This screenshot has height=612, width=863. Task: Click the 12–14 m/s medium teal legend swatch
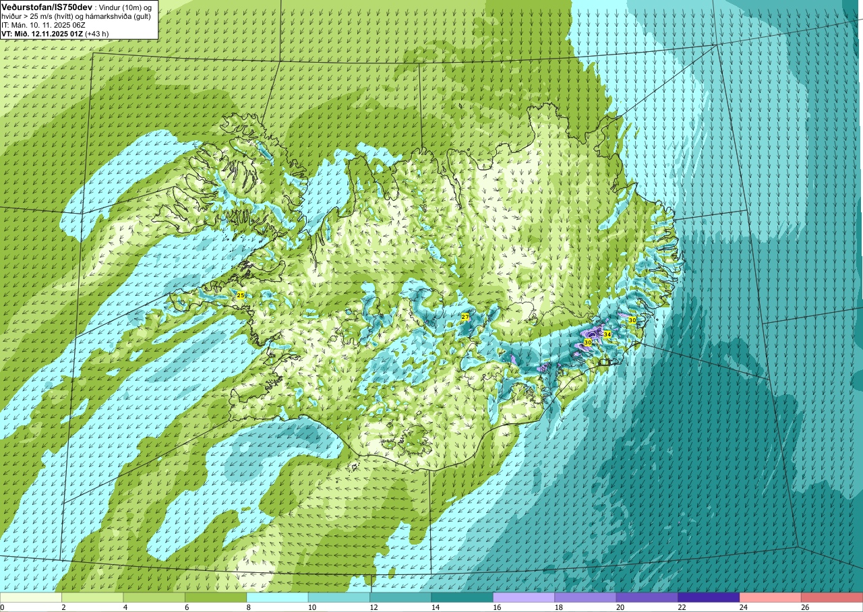(x=400, y=598)
